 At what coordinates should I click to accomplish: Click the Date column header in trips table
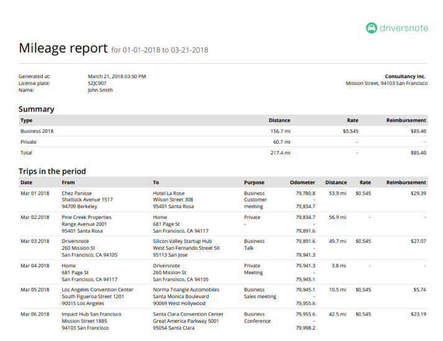(x=26, y=182)
